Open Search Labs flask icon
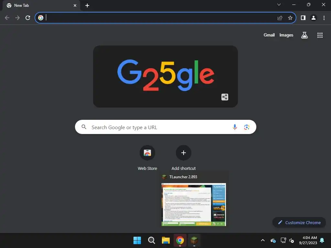 tap(304, 35)
